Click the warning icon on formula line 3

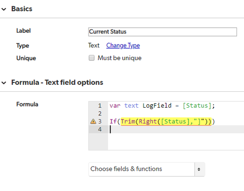(93, 122)
